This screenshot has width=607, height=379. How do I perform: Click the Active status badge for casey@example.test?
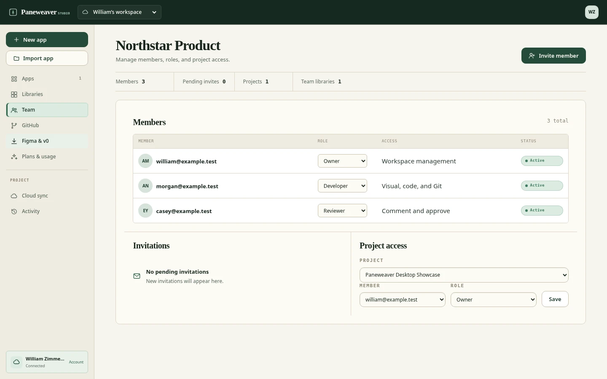click(542, 211)
